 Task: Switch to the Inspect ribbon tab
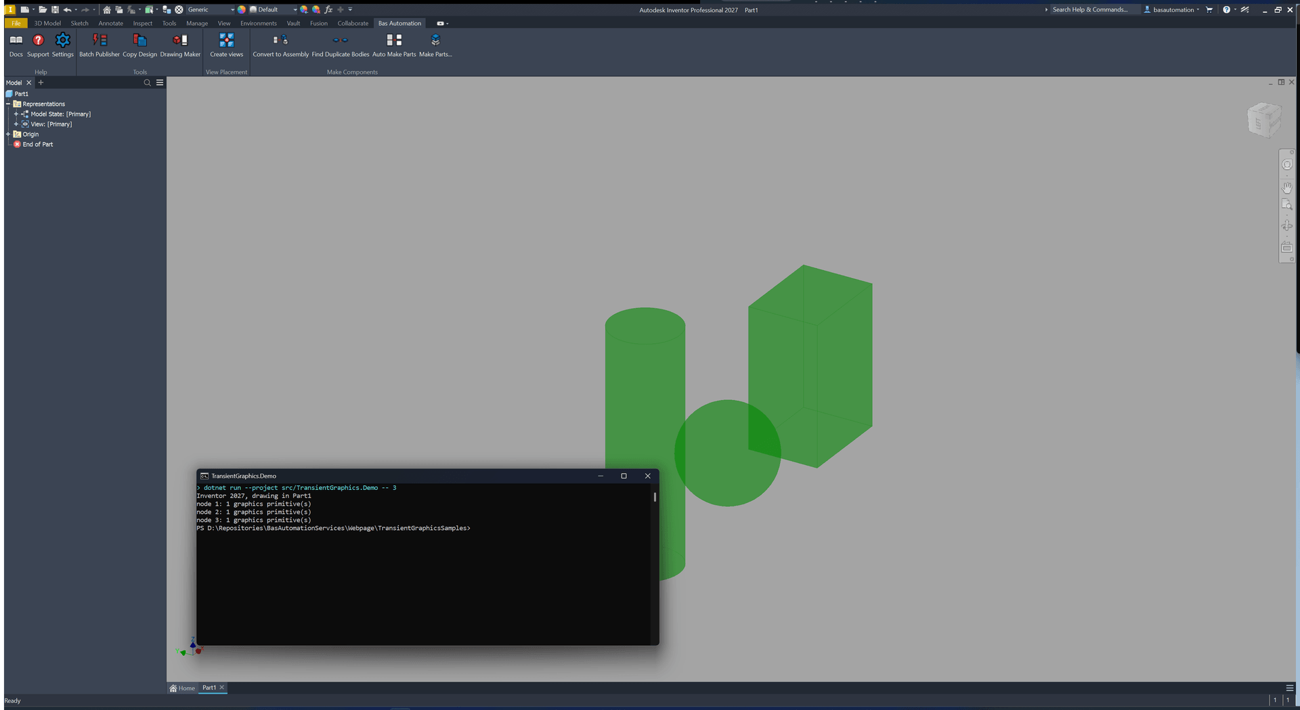143,23
